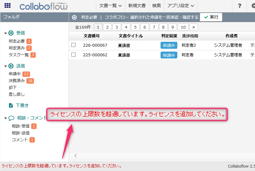This screenshot has height=171, width=255.
Task: Click the 相談・コメント speech bubble icon
Action: [11, 118]
